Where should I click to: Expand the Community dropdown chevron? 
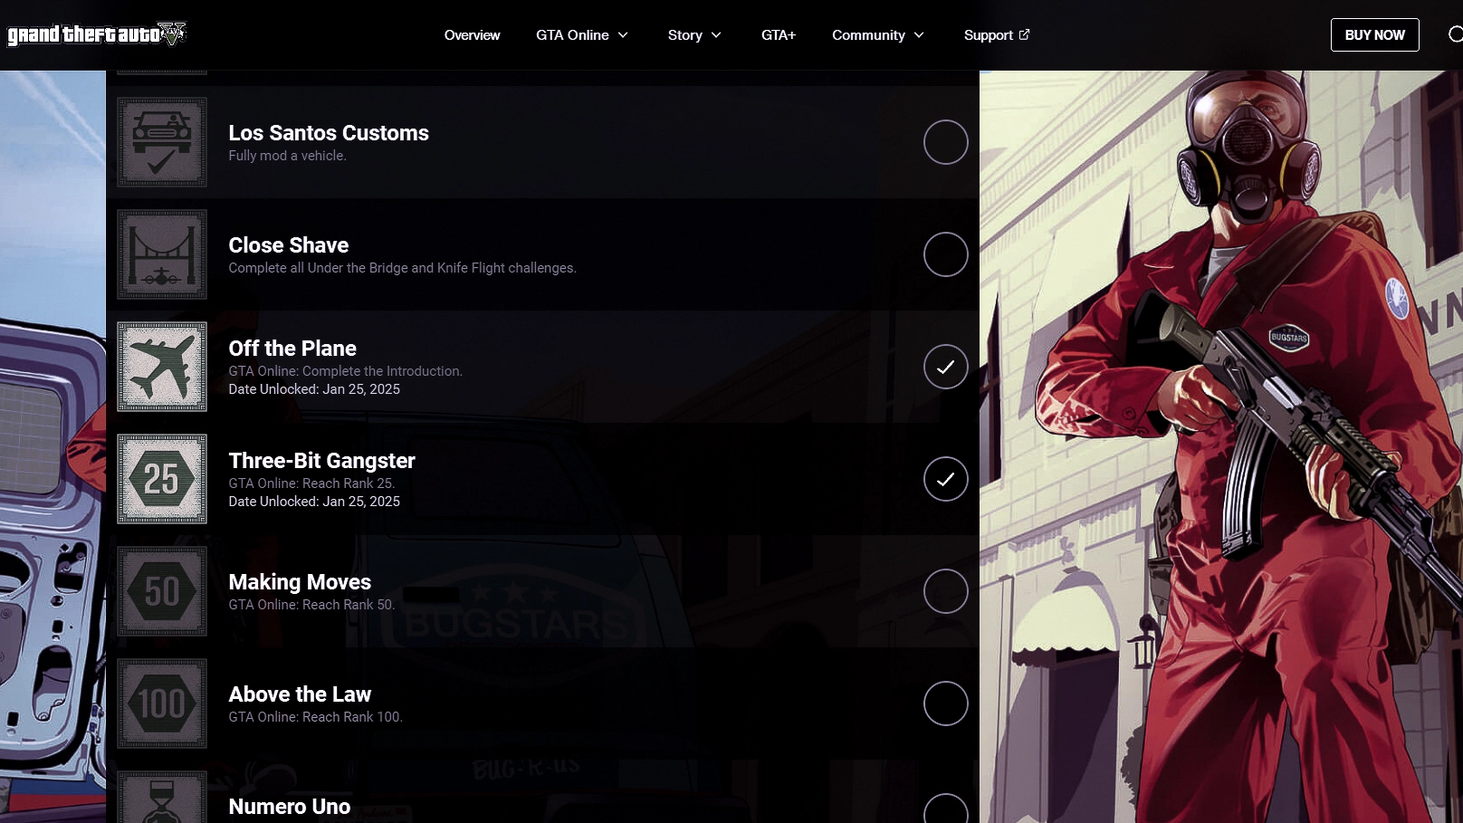click(x=919, y=35)
